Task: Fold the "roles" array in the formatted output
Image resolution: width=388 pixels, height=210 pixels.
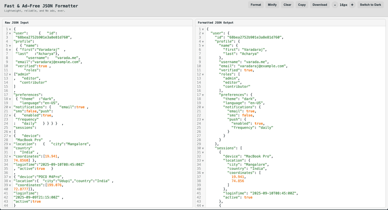Action: coord(203,75)
